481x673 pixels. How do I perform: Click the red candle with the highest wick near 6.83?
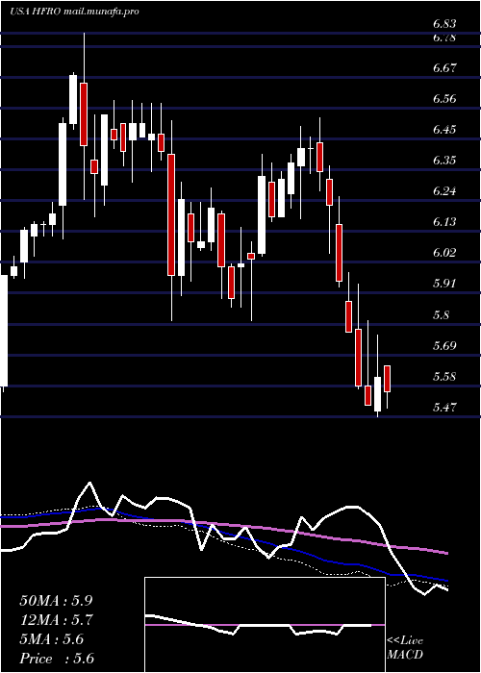84,114
